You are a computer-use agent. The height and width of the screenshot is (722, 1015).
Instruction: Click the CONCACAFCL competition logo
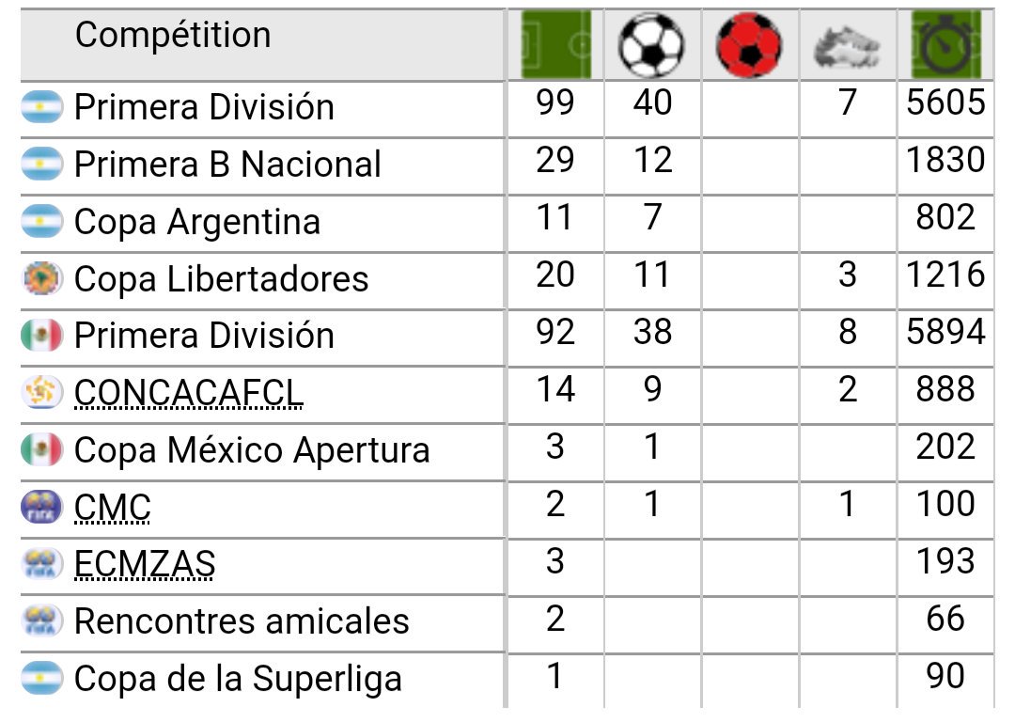pyautogui.click(x=42, y=392)
